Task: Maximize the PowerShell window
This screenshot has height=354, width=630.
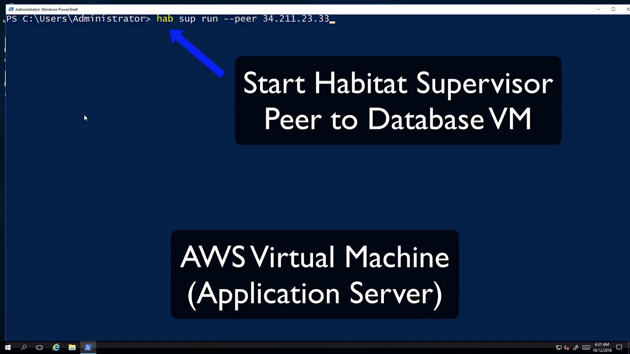Action: [x=613, y=9]
